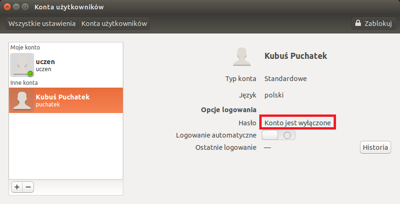The height and width of the screenshot is (204, 400).
Task: Maximize the Konta użytkowników window
Action: click(25, 7)
